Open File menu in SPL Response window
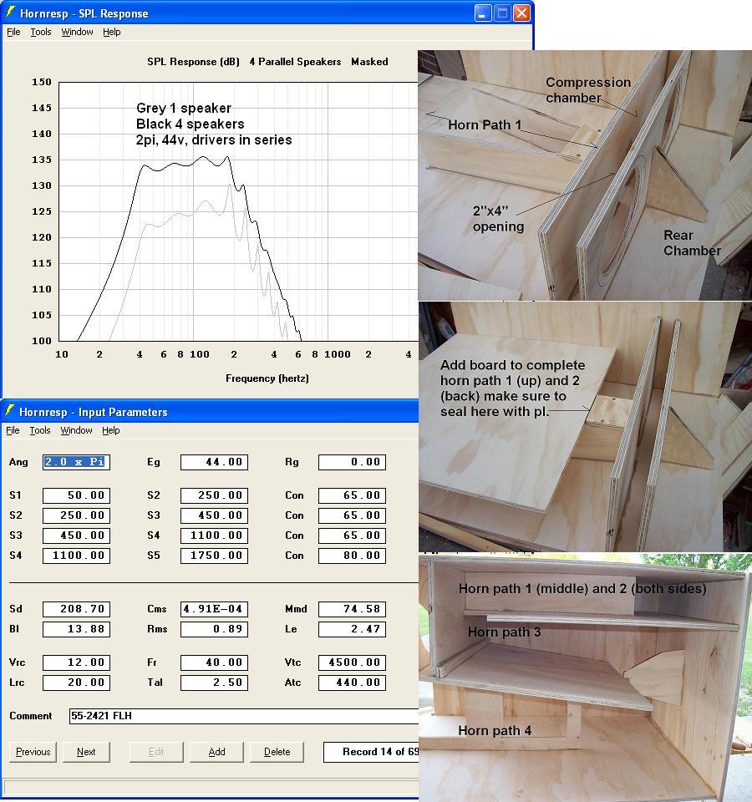Image resolution: width=752 pixels, height=802 pixels. [x=13, y=33]
